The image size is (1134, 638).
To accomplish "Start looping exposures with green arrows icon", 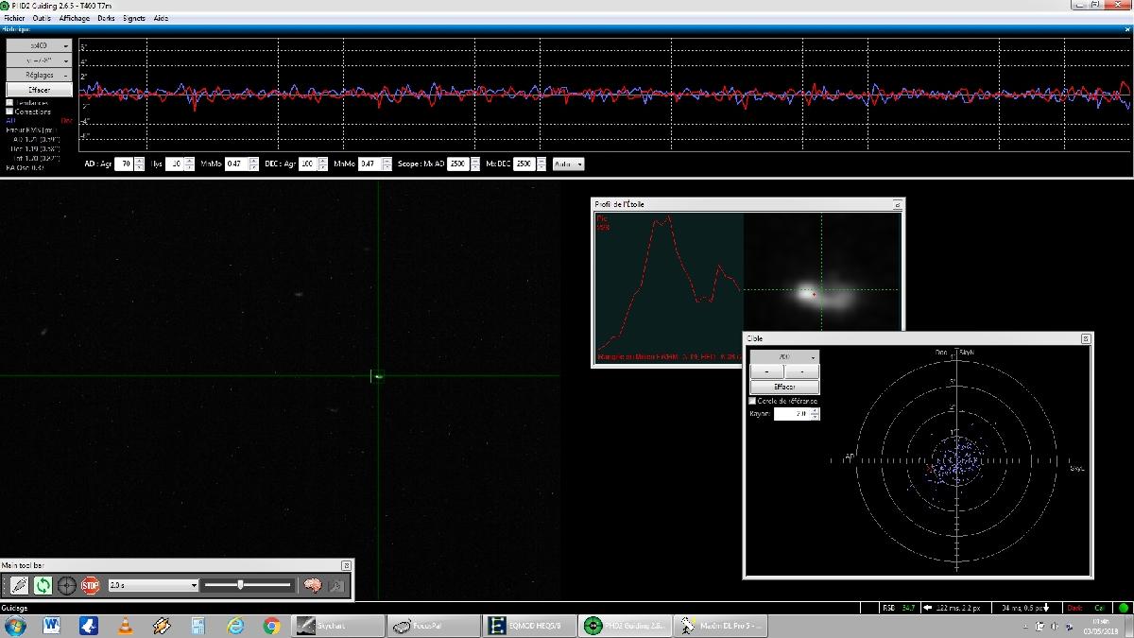I will [x=43, y=585].
